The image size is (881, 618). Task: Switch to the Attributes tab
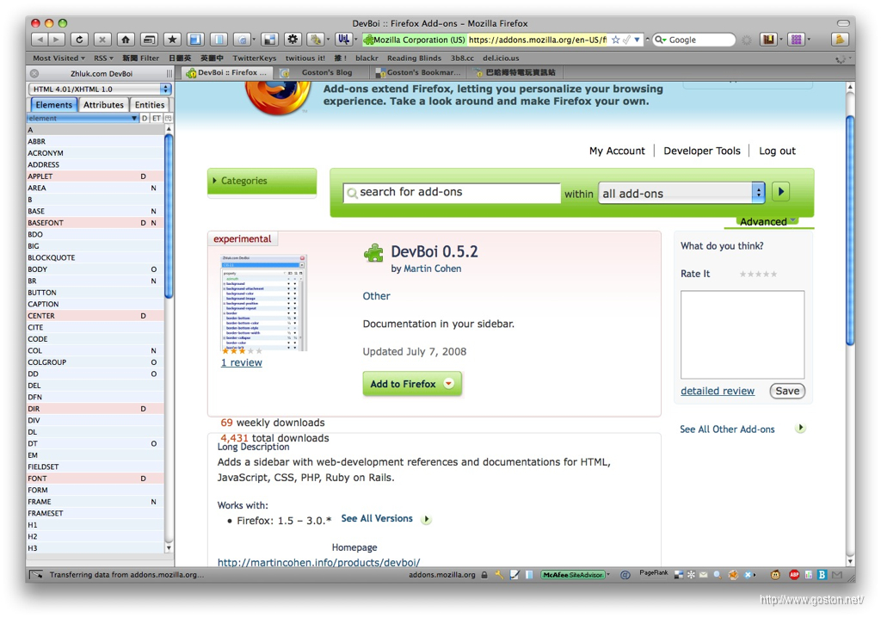103,105
